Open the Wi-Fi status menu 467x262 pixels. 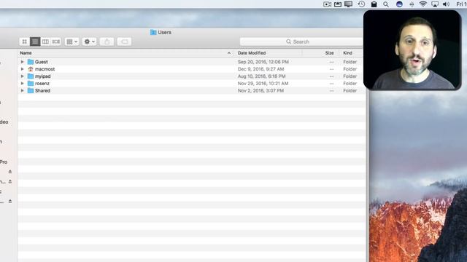[423, 4]
